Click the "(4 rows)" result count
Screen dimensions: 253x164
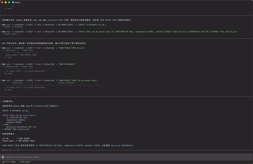9,74
